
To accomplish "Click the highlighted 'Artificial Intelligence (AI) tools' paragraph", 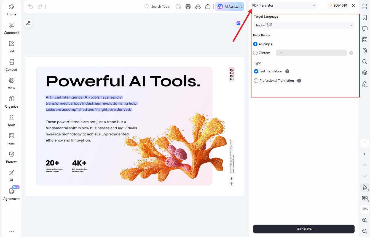I will tap(91, 103).
